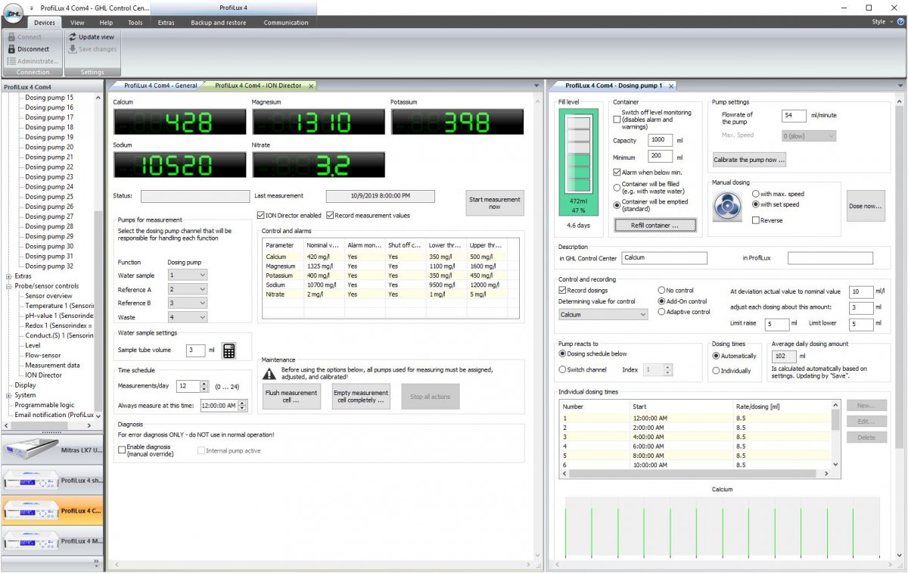Close the ION Director tab
This screenshot has width=908, height=573.
[x=311, y=86]
